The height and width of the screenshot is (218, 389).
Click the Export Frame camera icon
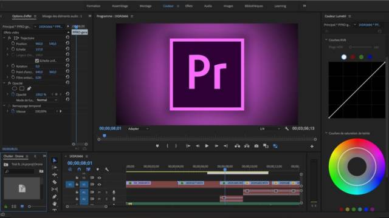(x=256, y=146)
